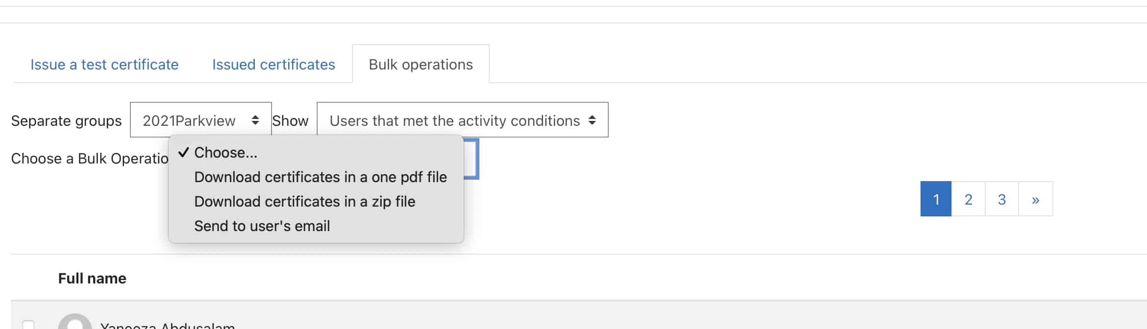Pick Send to user's email option

(x=316, y=226)
